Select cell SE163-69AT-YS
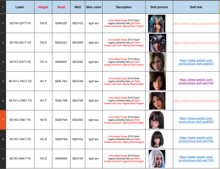The image size is (220, 169). pos(20,158)
